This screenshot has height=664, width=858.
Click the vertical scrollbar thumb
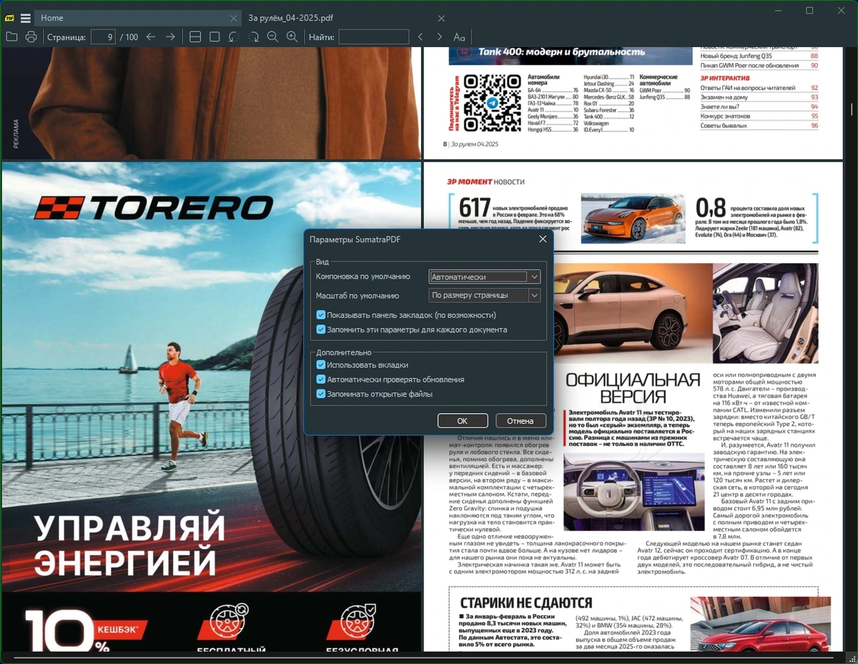pos(852,109)
